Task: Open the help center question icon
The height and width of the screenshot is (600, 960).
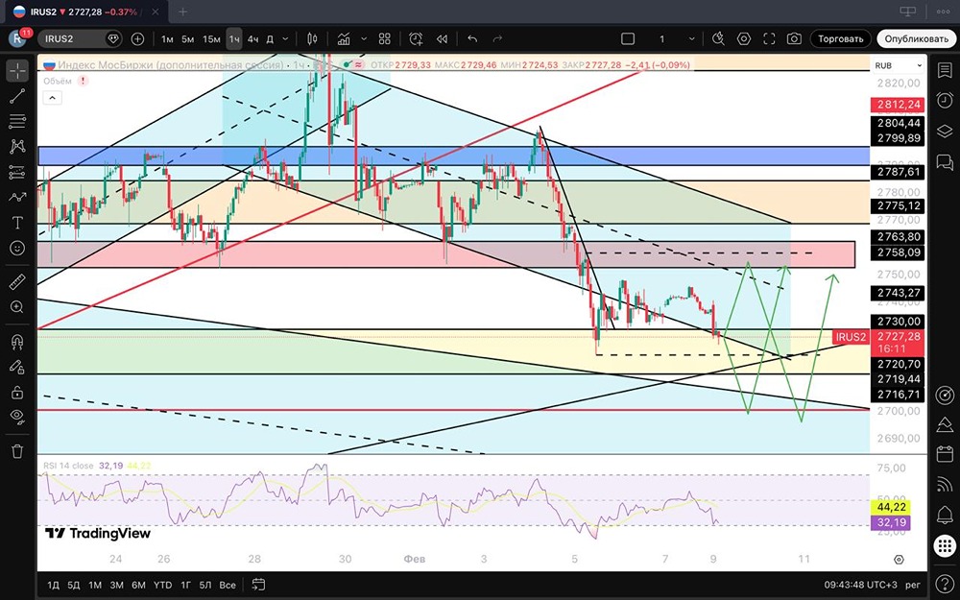Action: coord(945,584)
